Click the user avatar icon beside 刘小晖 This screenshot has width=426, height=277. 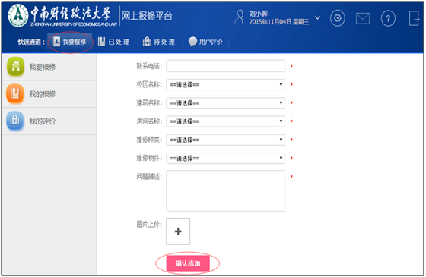[240, 17]
